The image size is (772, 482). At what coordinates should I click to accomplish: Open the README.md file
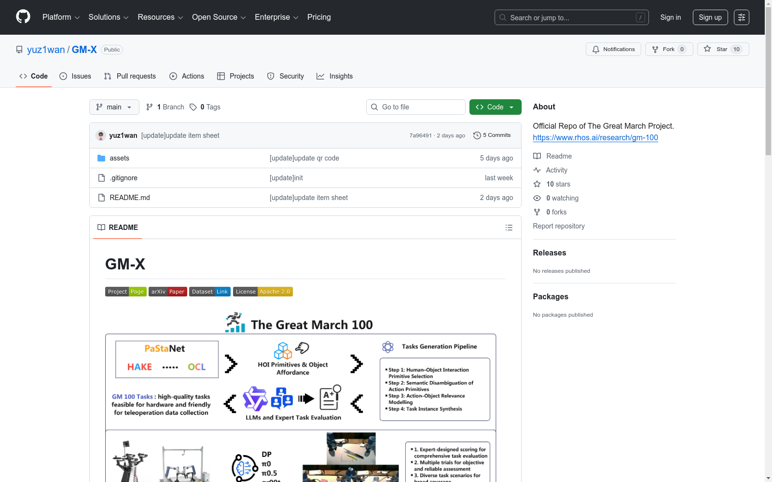pos(130,198)
